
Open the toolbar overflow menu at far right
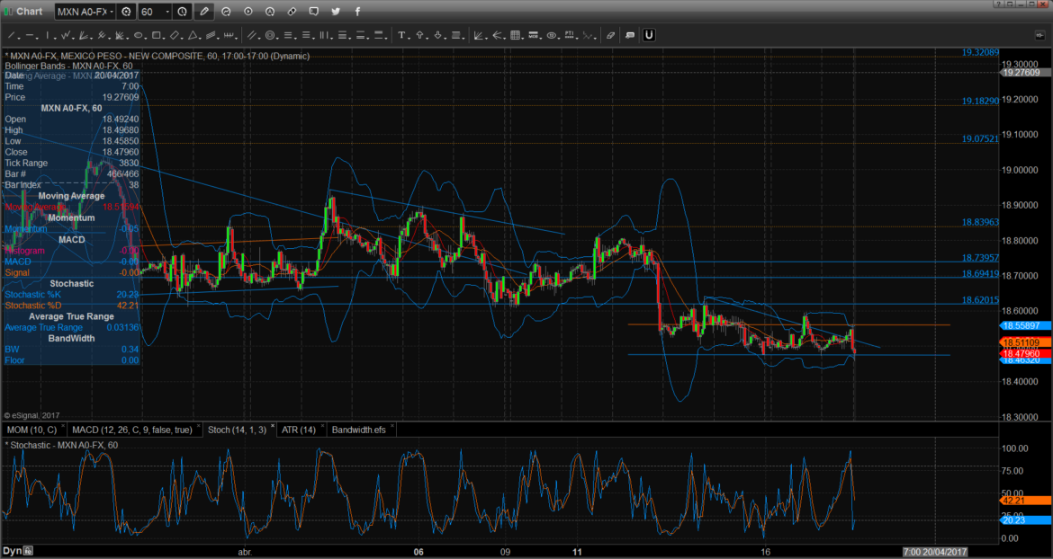coord(1040,35)
